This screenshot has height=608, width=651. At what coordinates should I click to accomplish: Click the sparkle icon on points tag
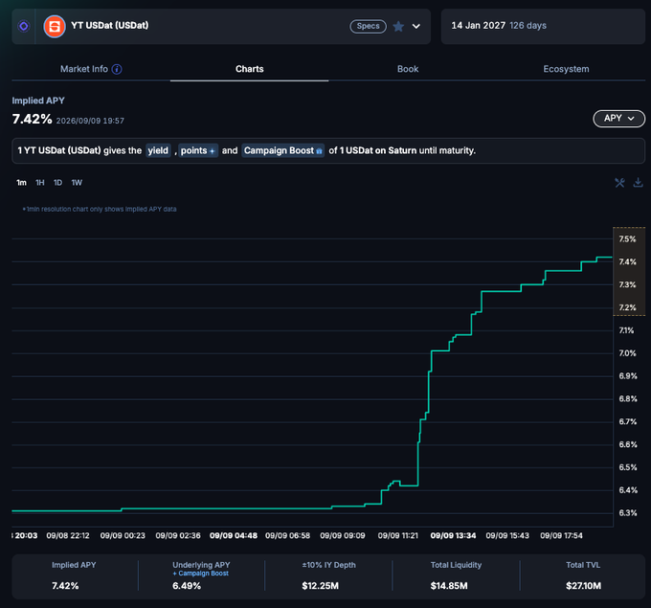(x=213, y=151)
